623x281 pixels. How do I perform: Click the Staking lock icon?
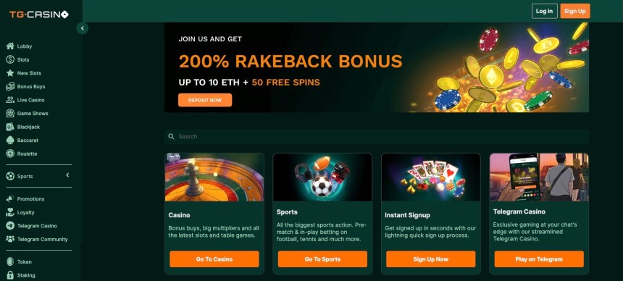(x=10, y=275)
